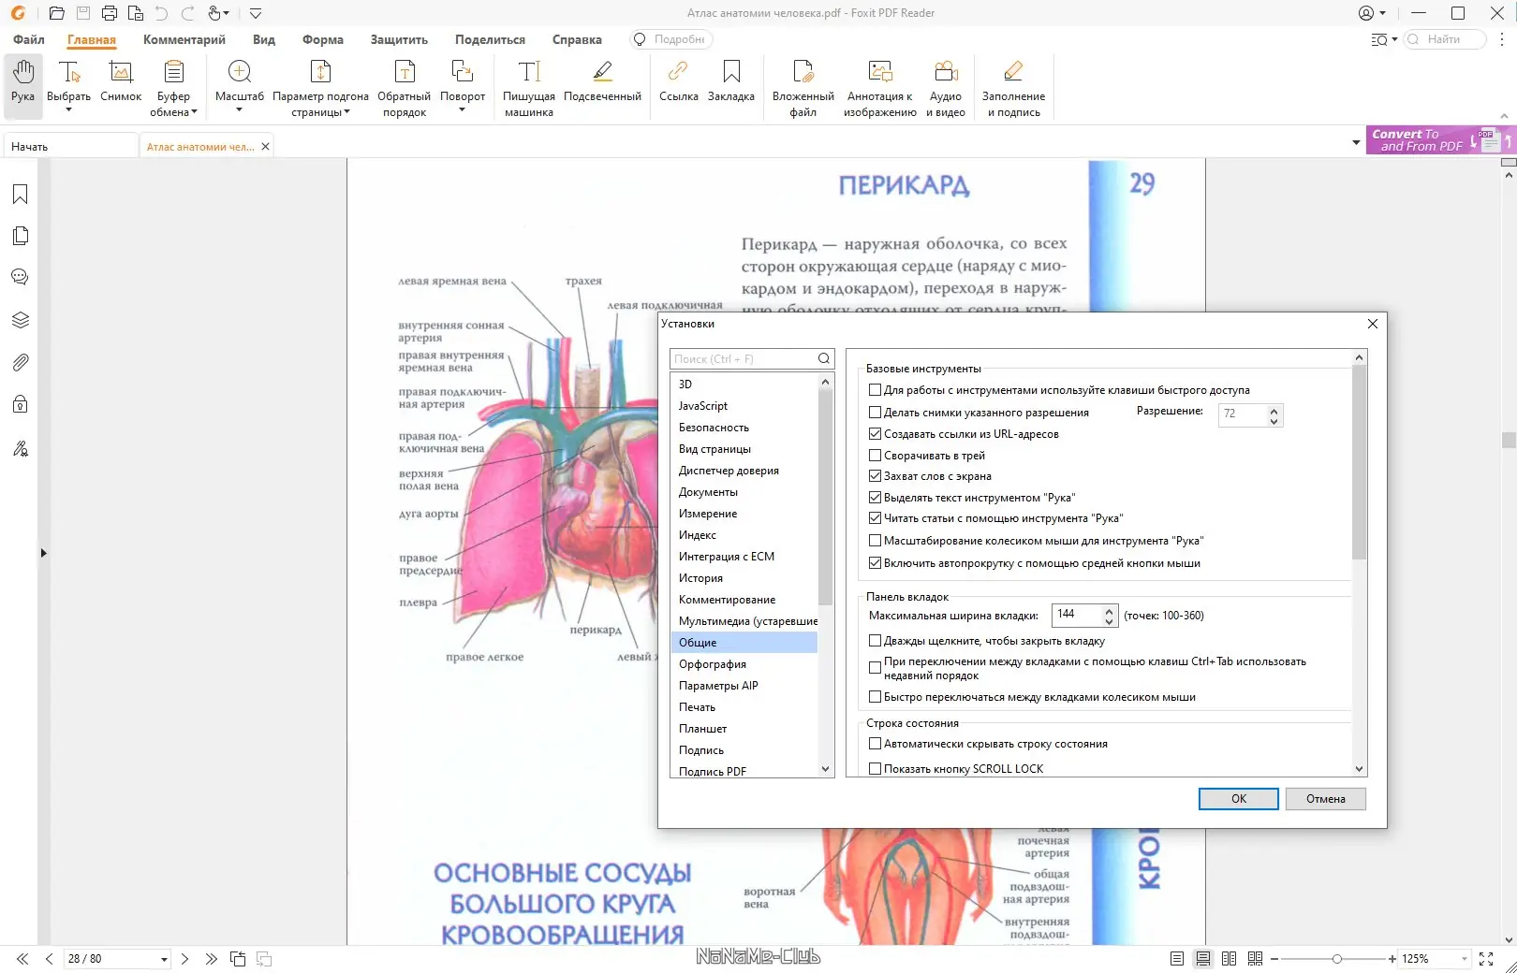Click the Print icon in quick access
The image size is (1517, 973).
pos(110,13)
